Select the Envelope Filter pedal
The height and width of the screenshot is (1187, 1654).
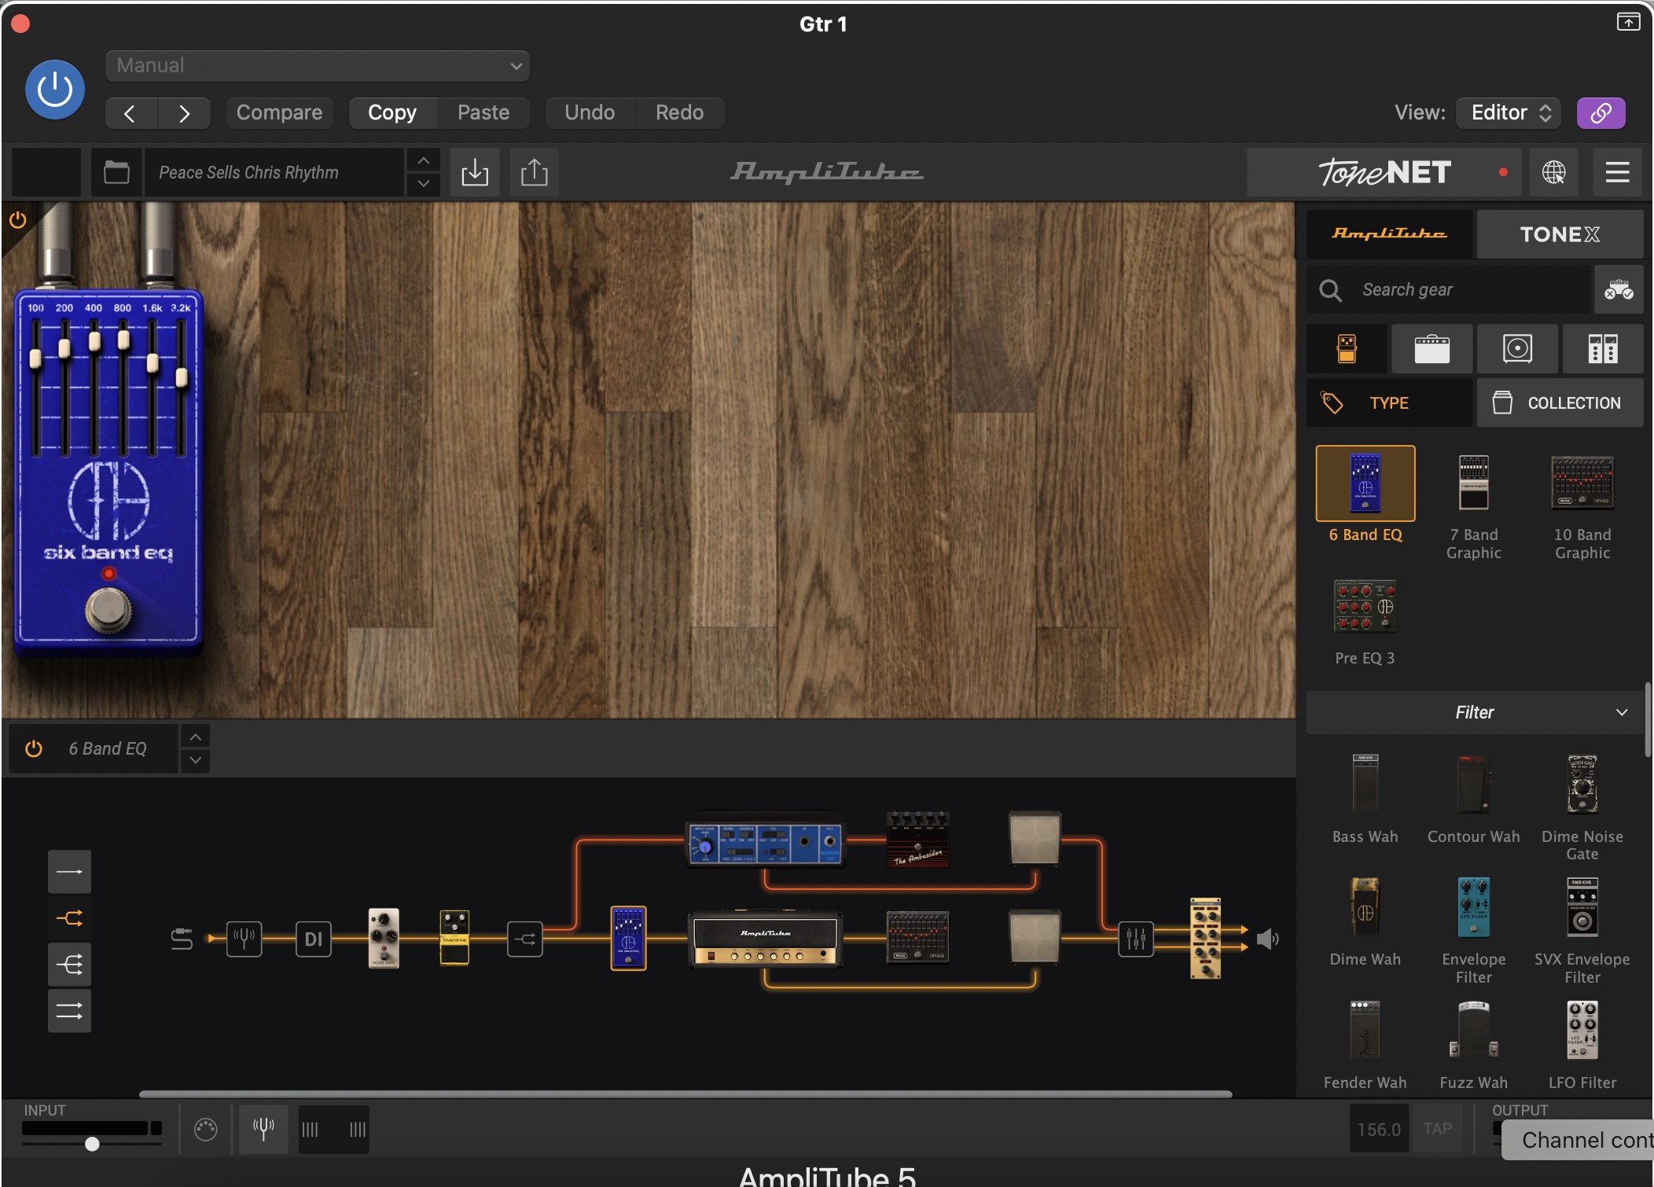click(x=1474, y=906)
